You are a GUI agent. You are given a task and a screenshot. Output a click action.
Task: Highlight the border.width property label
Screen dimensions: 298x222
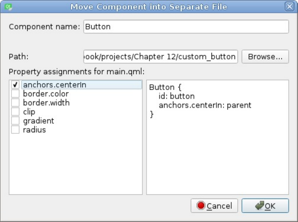point(46,103)
